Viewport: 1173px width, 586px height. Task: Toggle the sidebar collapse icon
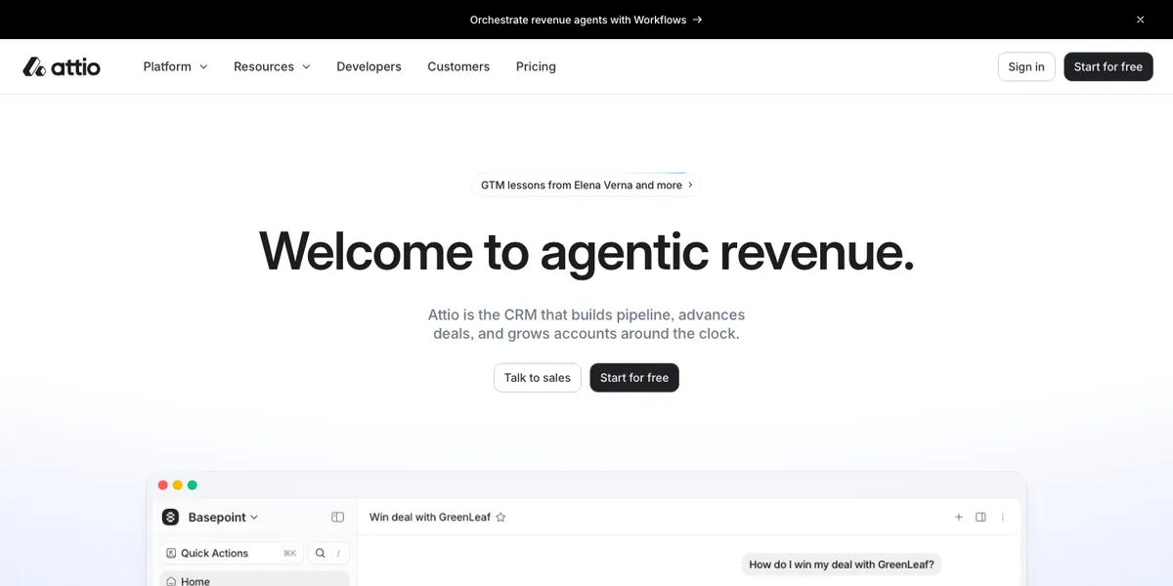337,518
